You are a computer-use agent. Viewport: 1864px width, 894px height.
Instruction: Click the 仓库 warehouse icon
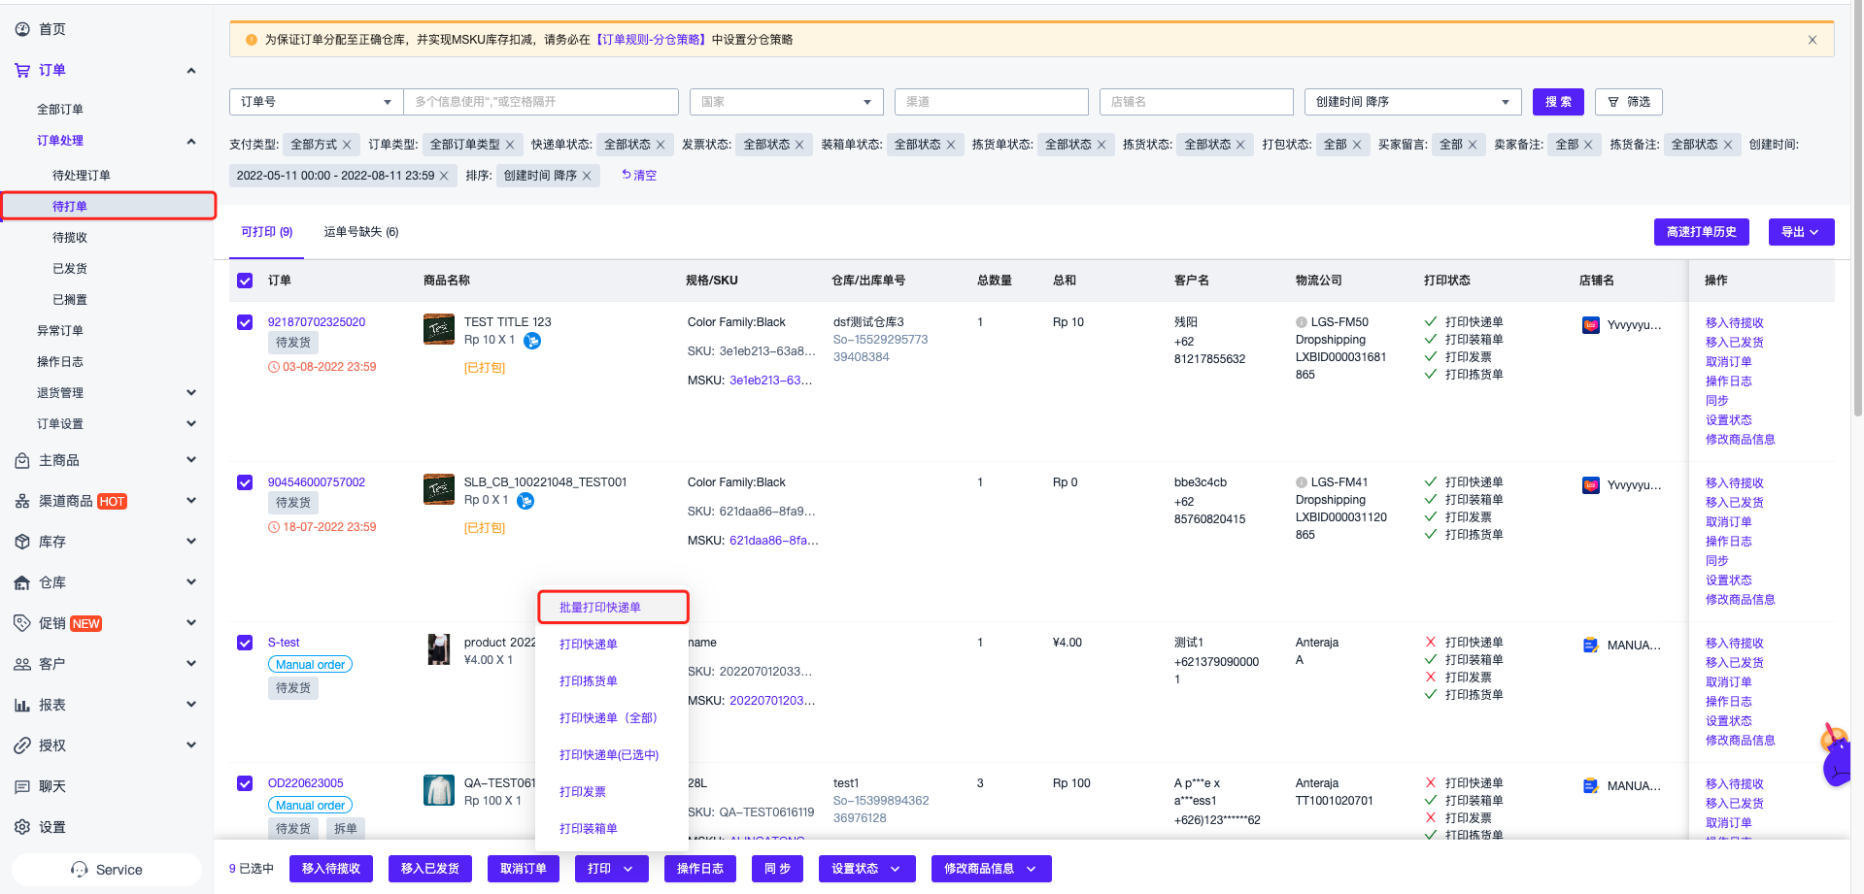[x=22, y=582]
